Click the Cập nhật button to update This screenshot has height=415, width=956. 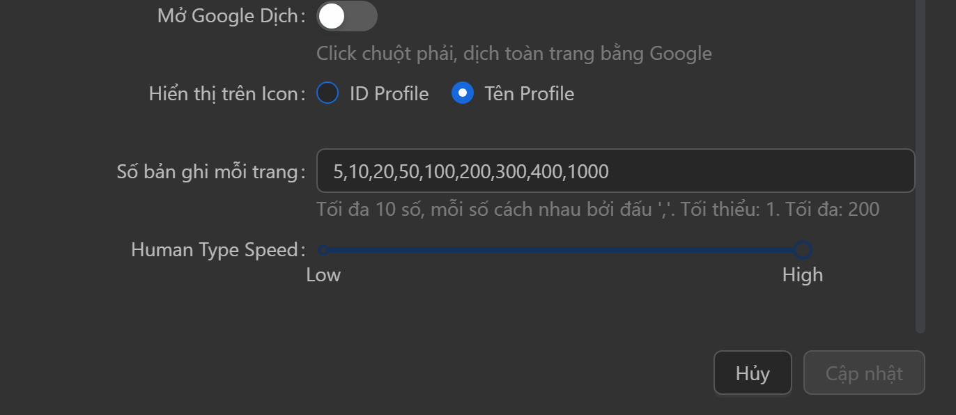coord(864,373)
